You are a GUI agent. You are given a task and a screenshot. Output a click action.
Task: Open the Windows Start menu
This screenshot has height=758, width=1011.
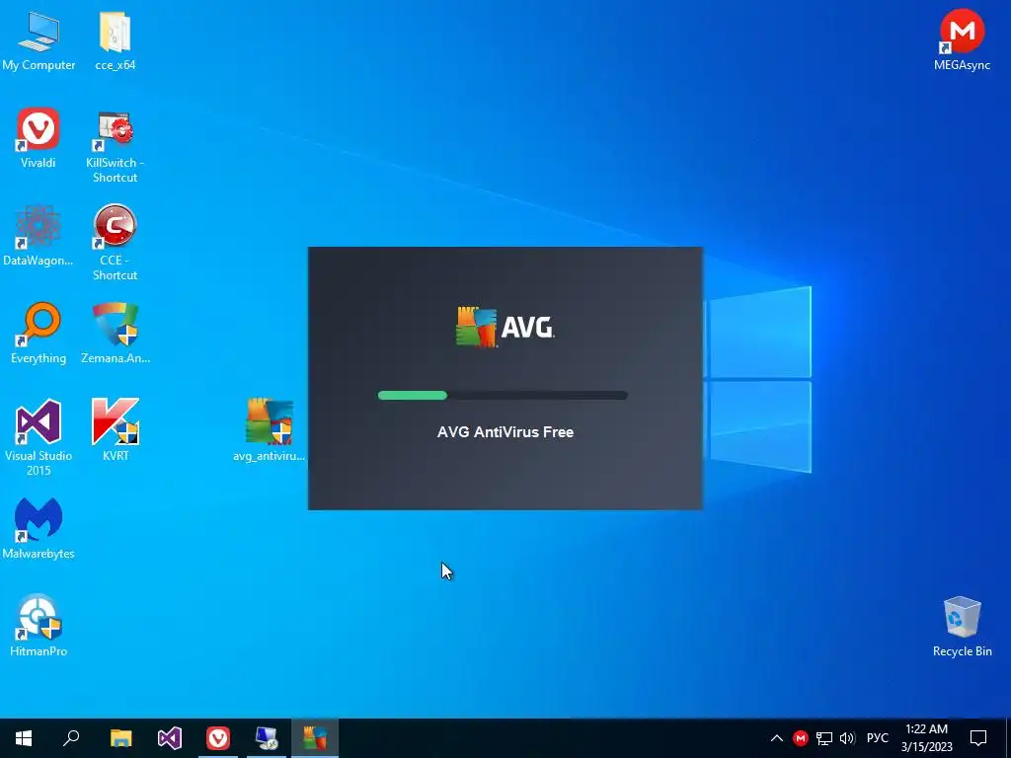(24, 738)
